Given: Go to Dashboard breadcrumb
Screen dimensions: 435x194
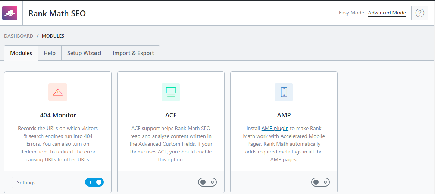Looking at the screenshot, I should [19, 36].
